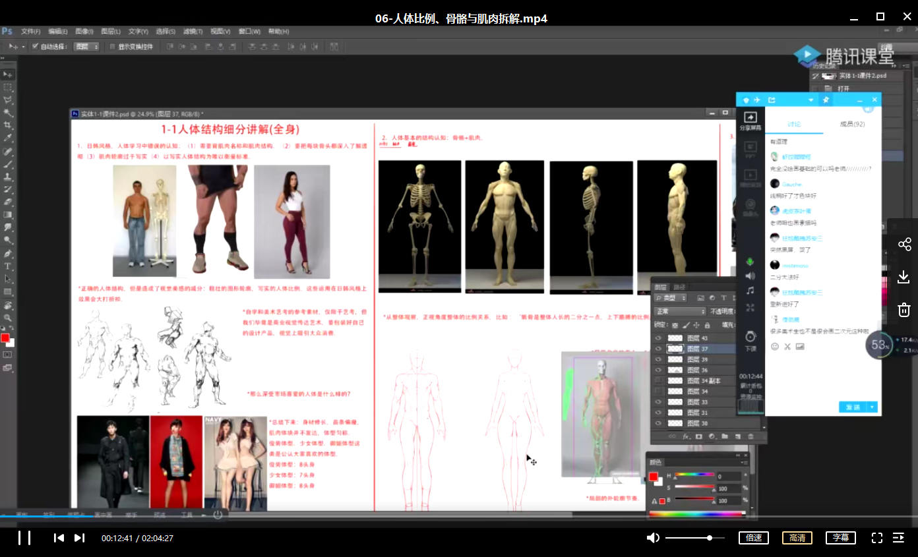918x557 pixels.
Task: Enable the 显示变换控件 checkbox
Action: click(112, 47)
